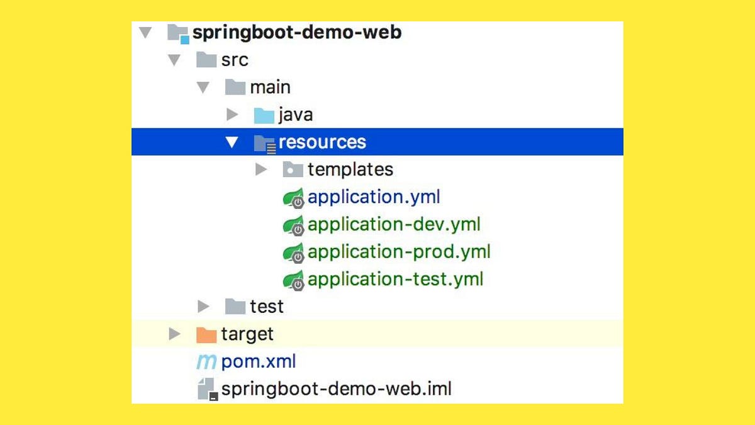Expand the templates folder

262,169
